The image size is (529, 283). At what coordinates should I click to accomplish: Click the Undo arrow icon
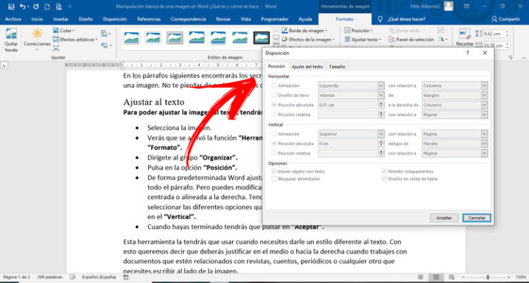point(23,6)
